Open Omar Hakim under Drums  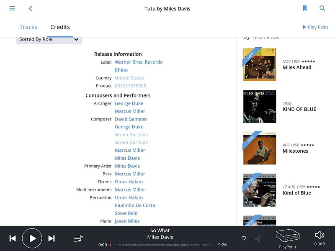(x=129, y=182)
